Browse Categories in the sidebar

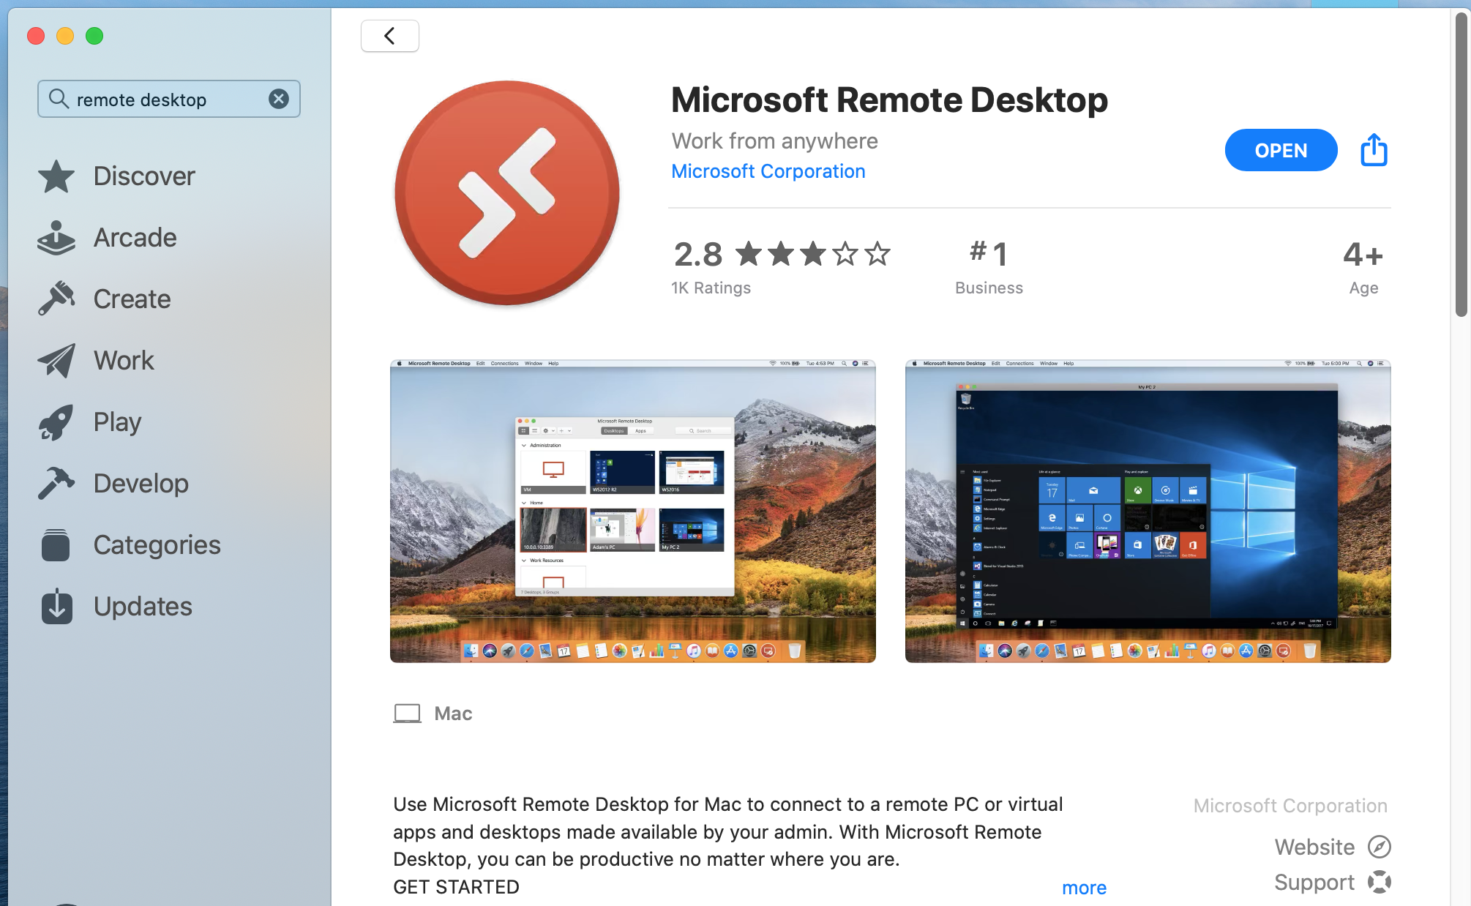click(x=157, y=545)
